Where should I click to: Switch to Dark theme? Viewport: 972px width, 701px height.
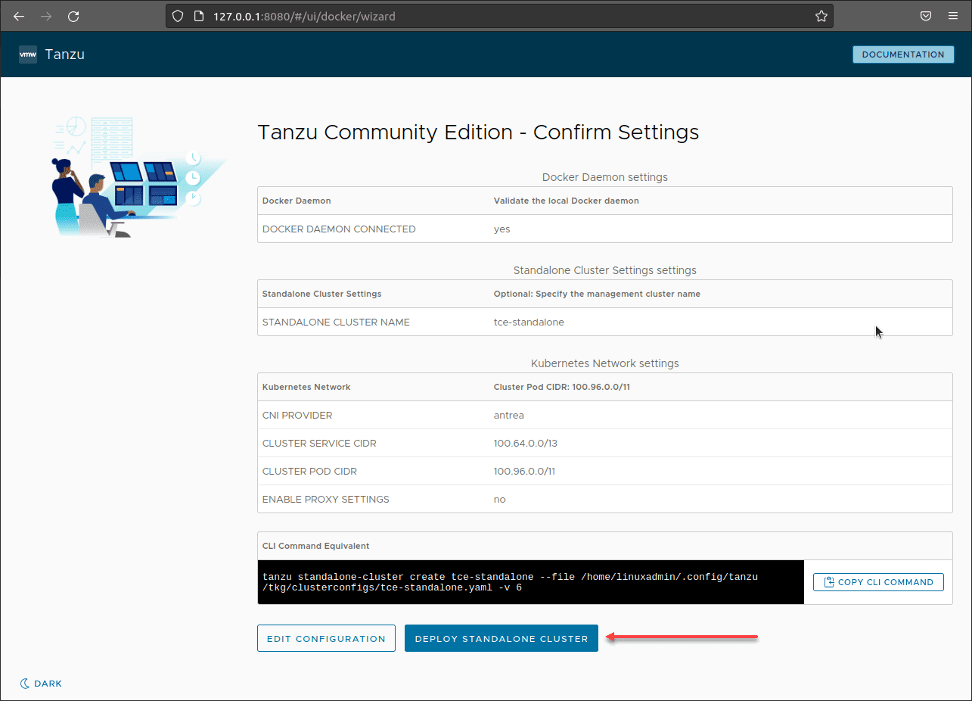[x=41, y=684]
